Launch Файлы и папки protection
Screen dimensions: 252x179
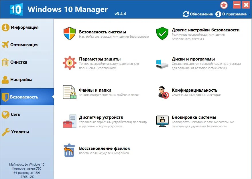(95, 90)
